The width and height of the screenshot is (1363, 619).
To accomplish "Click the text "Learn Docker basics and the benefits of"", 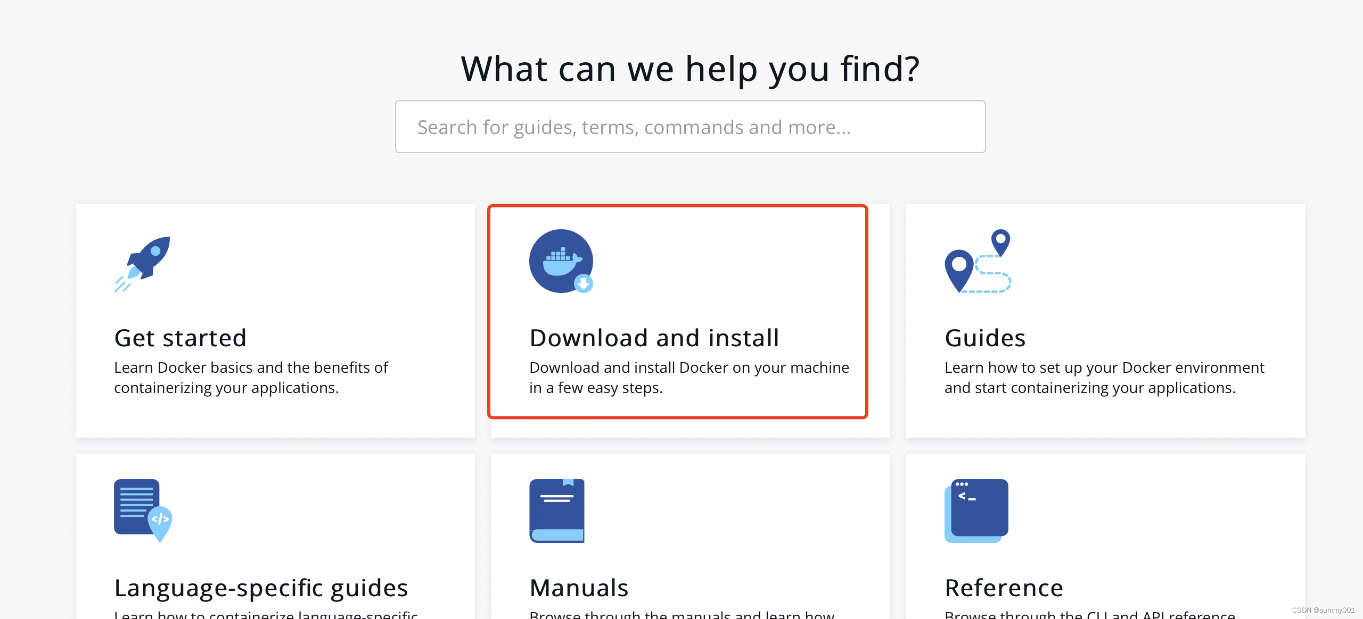I will [x=251, y=367].
